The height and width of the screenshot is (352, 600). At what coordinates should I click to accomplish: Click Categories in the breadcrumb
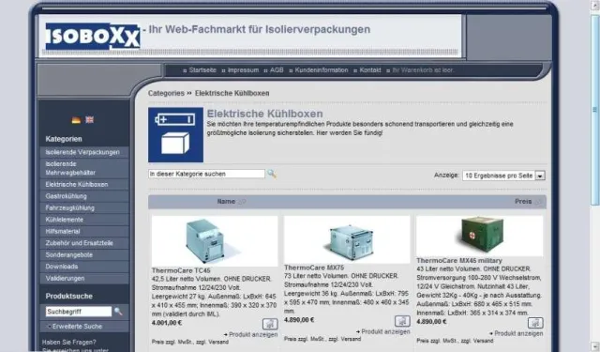166,94
